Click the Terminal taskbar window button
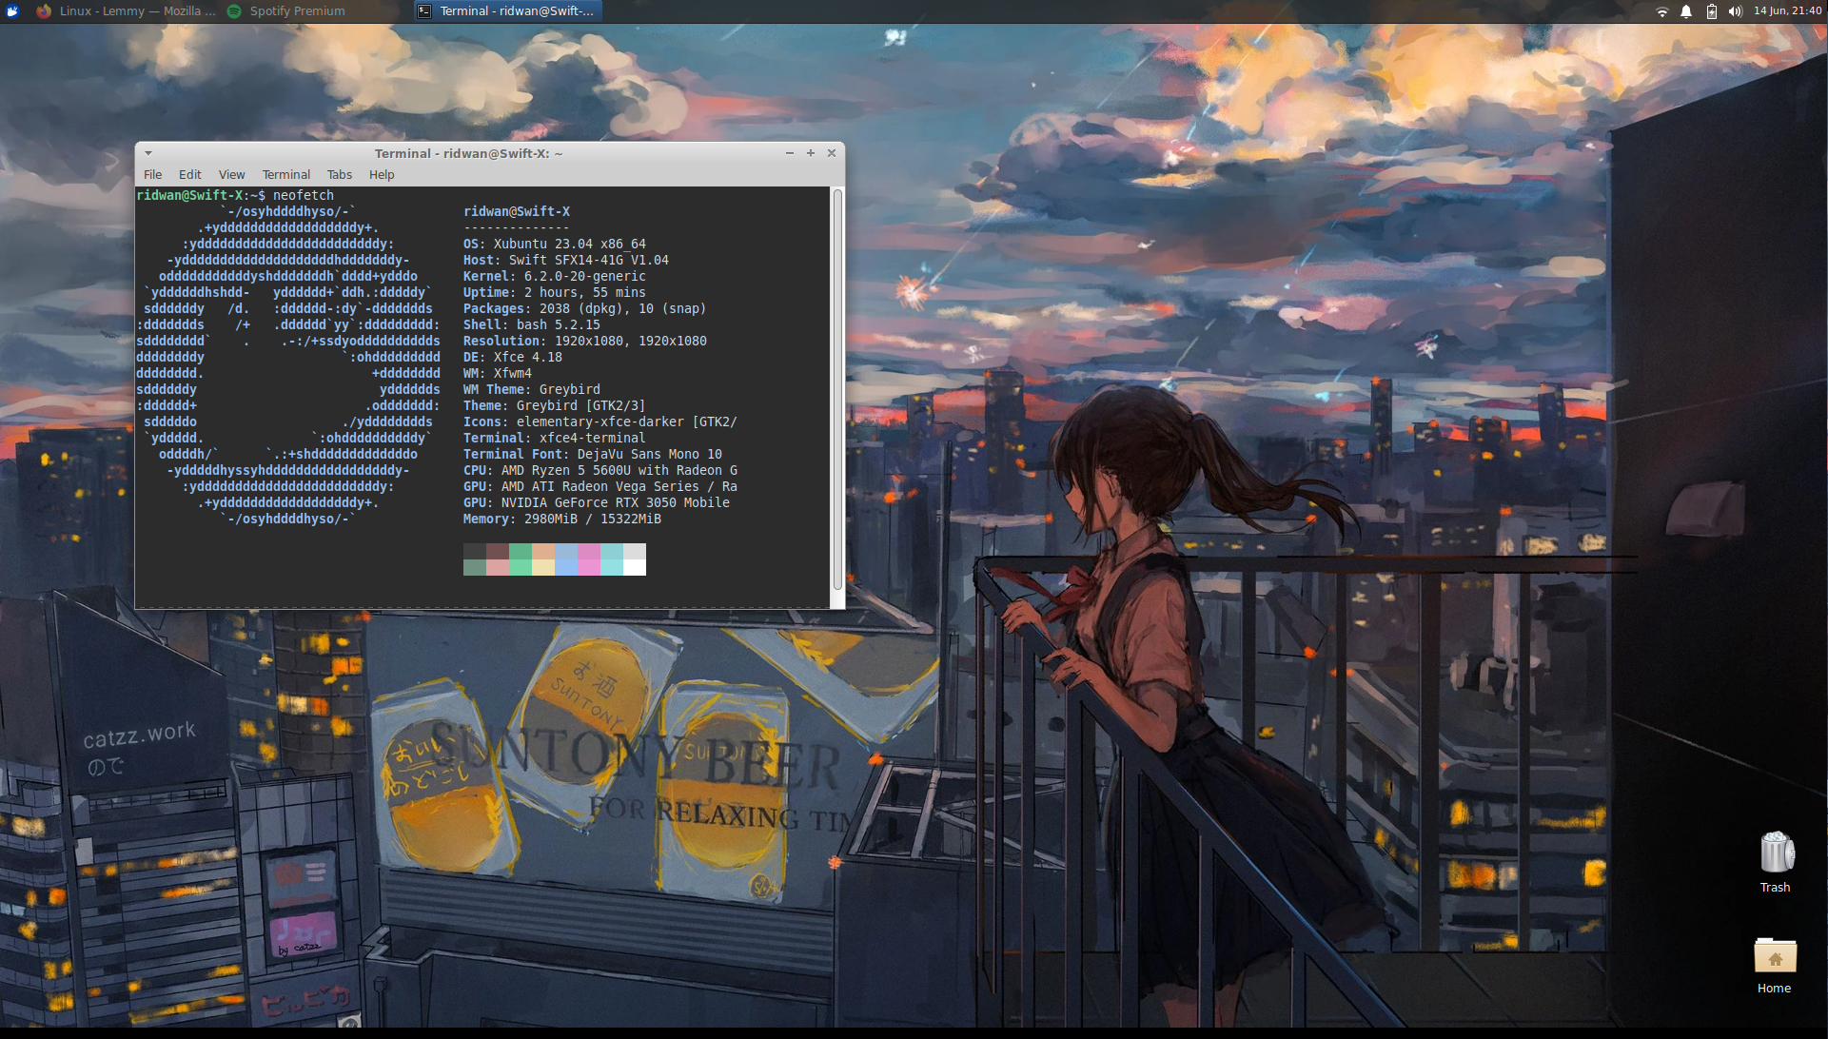The height and width of the screenshot is (1039, 1828). point(507,11)
